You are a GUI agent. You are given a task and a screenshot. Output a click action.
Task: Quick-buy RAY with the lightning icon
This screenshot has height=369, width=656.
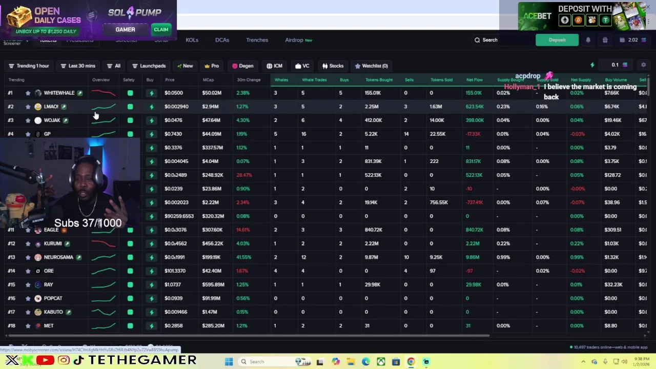point(151,284)
